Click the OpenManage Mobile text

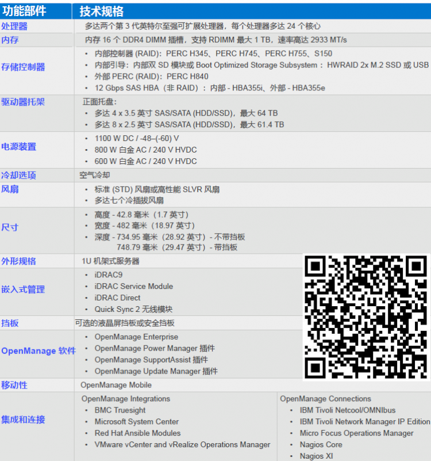coord(116,385)
